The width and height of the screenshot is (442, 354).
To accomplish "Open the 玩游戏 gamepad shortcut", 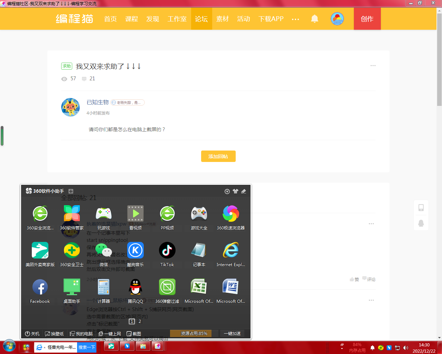I will 104,217.
